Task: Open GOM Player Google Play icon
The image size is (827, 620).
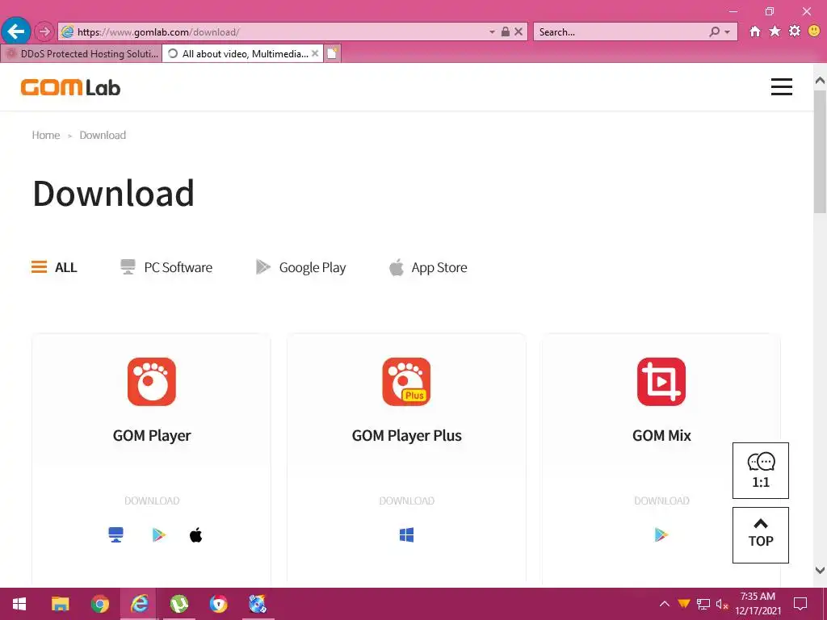Action: click(x=159, y=534)
